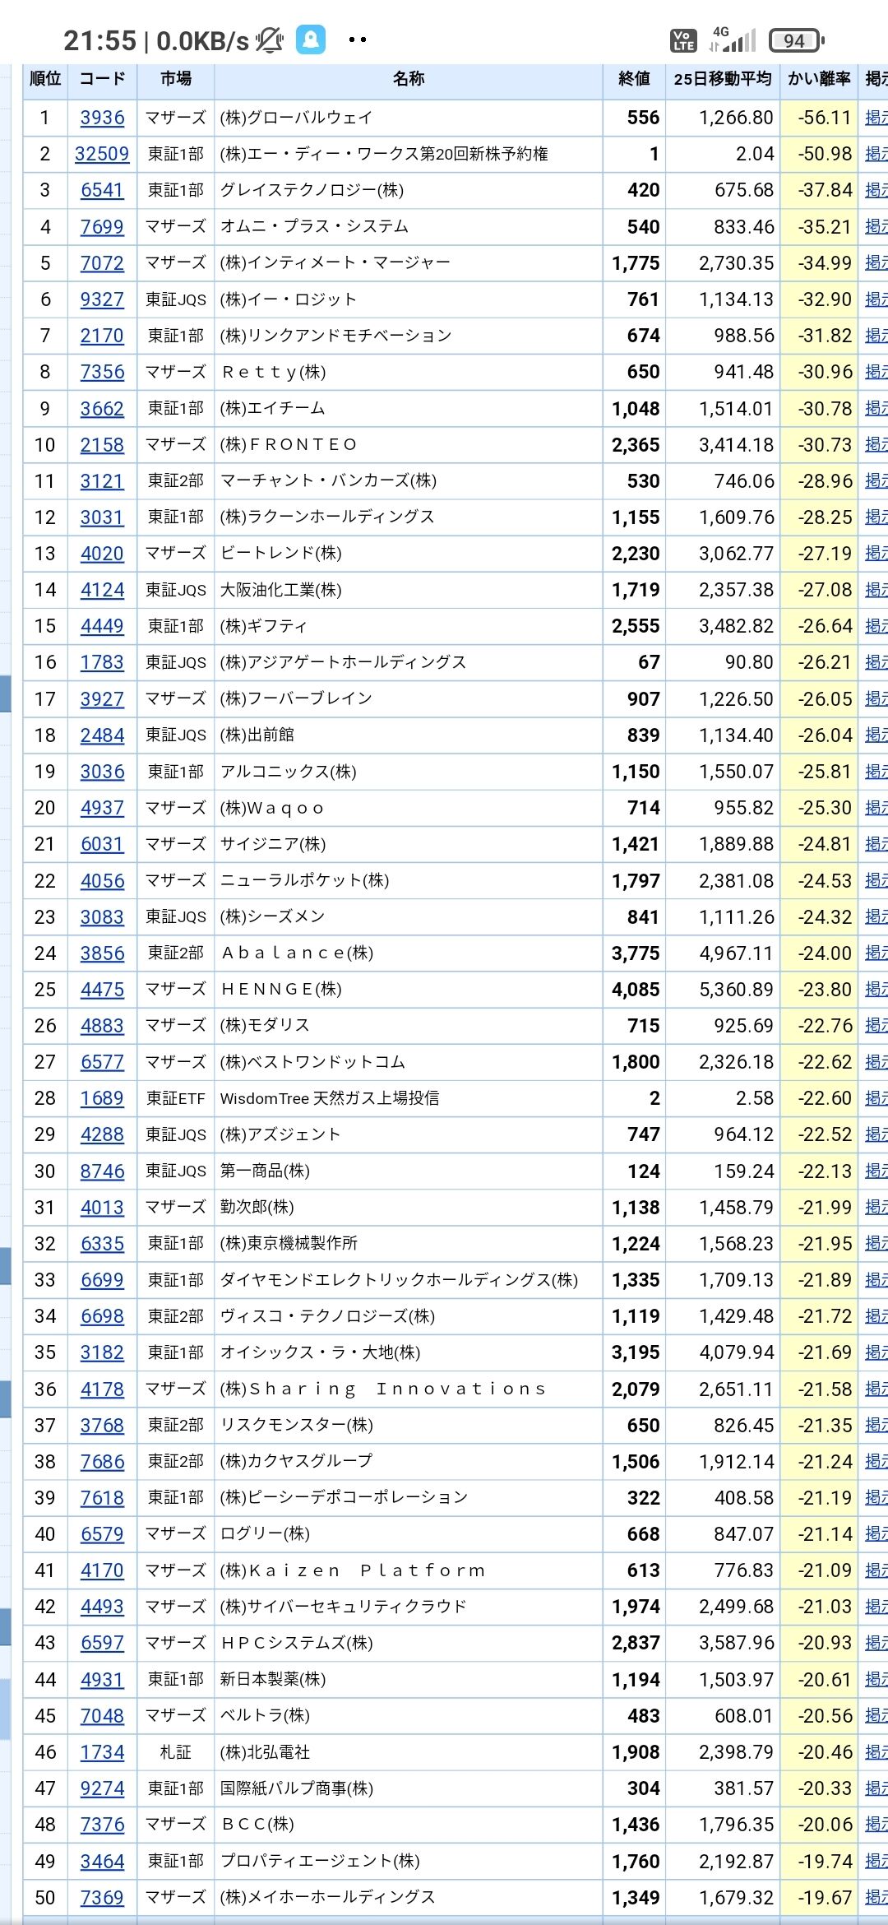Select the 25日移動平均 column header
The image size is (888, 1925).
[722, 79]
